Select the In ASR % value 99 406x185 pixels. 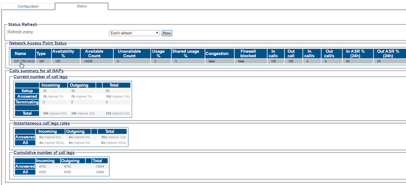click(x=347, y=61)
